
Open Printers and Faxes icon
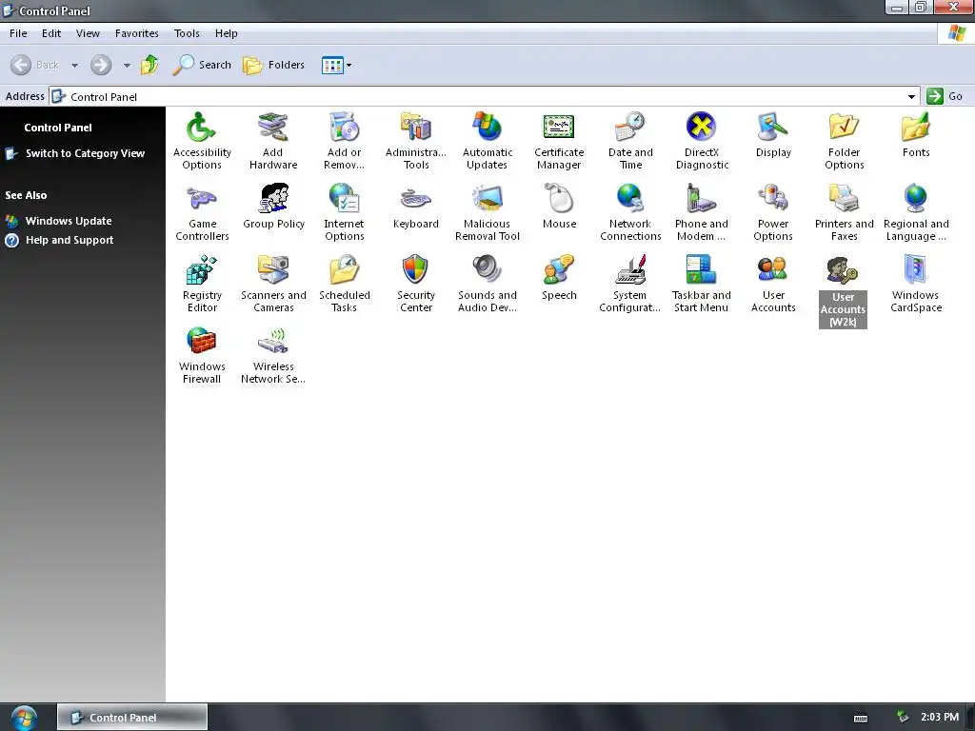tap(844, 212)
